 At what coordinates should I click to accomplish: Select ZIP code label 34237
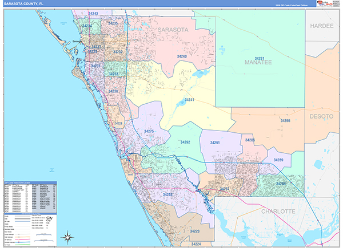[x=96, y=47]
